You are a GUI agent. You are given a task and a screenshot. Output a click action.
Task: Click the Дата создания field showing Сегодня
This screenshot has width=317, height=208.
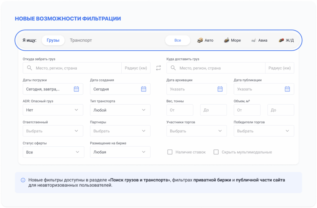pyautogui.click(x=120, y=89)
